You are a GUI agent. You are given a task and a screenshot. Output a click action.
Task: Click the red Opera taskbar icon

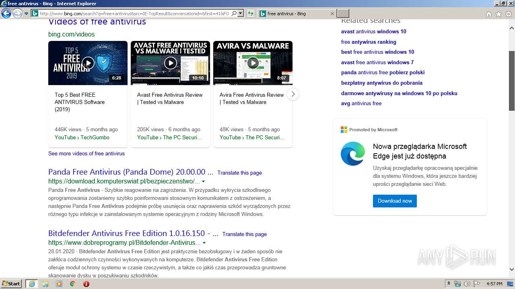click(86, 284)
